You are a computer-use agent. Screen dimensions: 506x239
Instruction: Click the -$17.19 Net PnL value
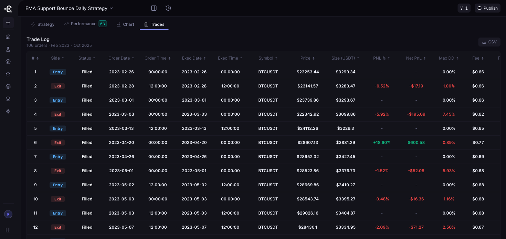click(416, 86)
